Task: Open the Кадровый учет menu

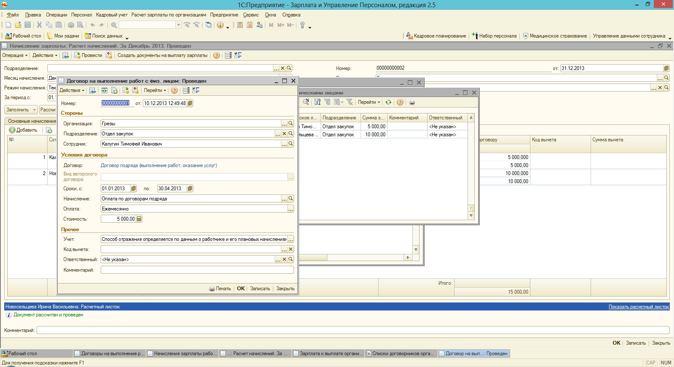Action: 112,15
